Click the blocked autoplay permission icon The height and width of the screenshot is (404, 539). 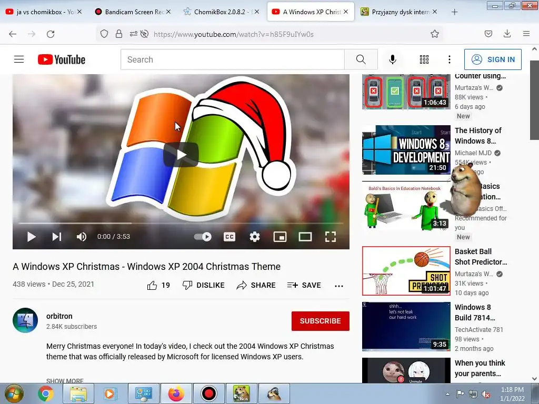145,34
